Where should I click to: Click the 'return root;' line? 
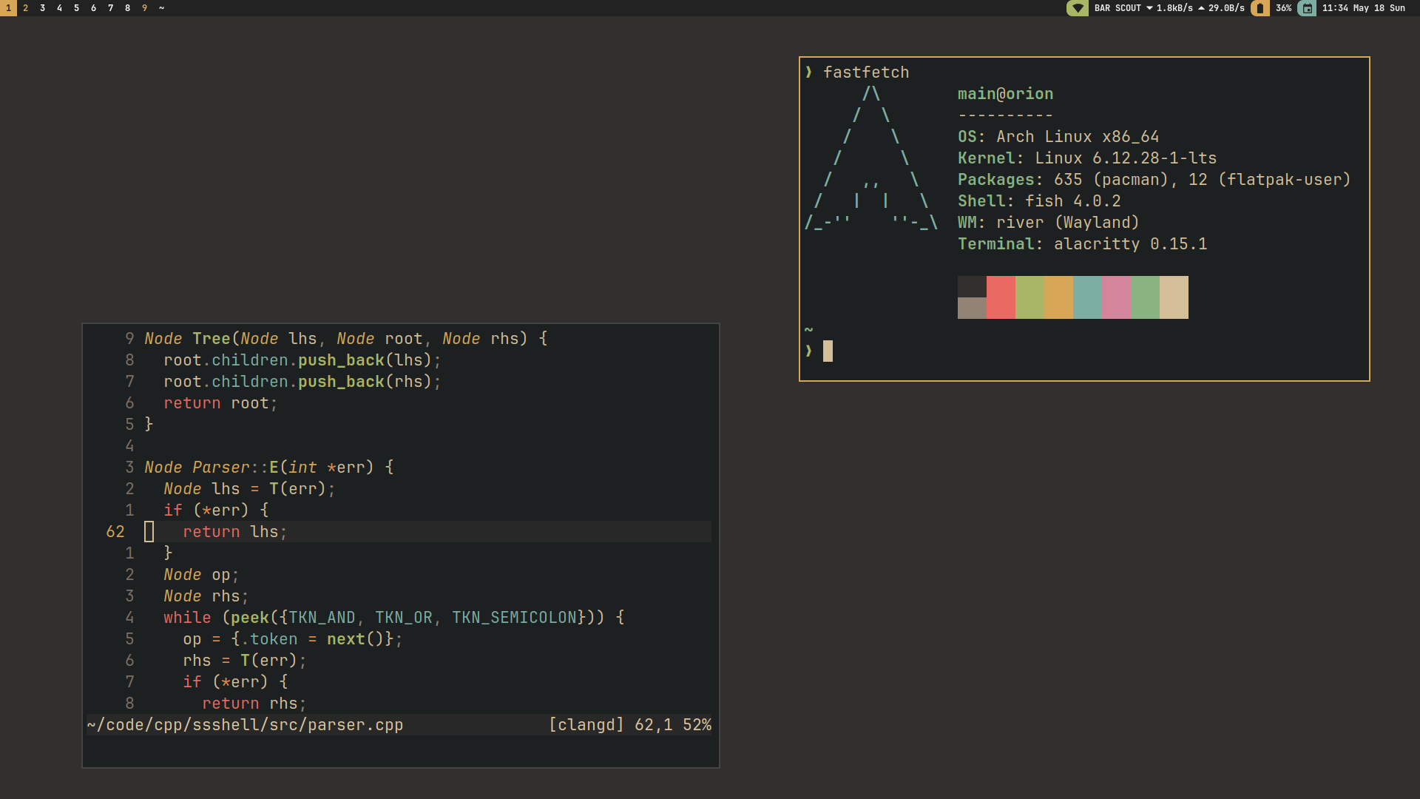point(220,403)
